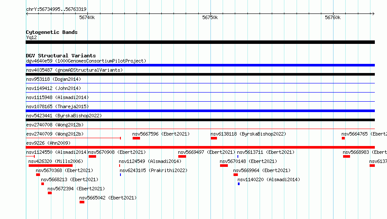Viewport: 387px width, 219px height.
Task: Click red glyph under nsv6138118
Action: coord(214,138)
